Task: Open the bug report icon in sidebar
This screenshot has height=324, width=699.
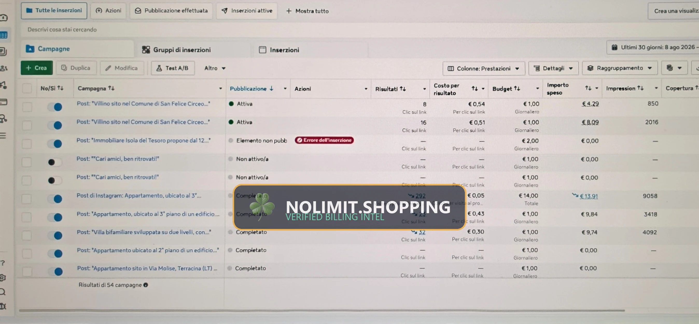Action: [3, 306]
